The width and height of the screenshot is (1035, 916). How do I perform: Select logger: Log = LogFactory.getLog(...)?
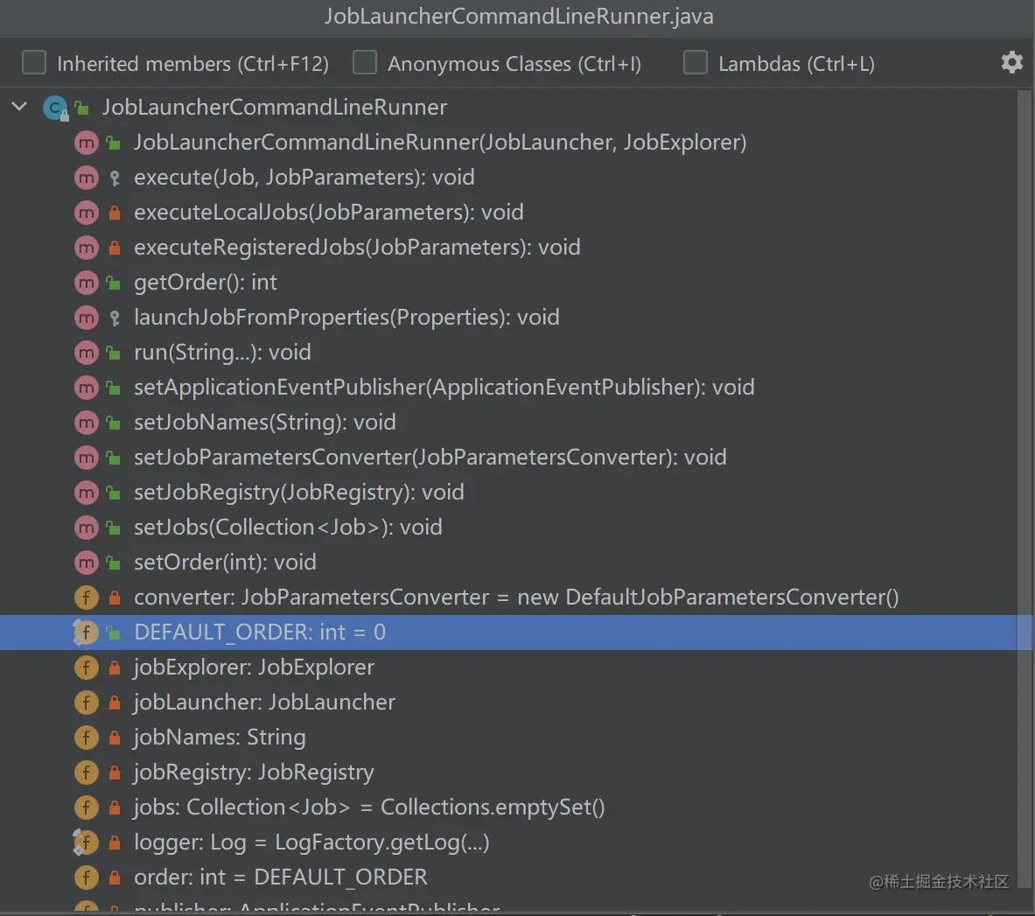tap(311, 843)
